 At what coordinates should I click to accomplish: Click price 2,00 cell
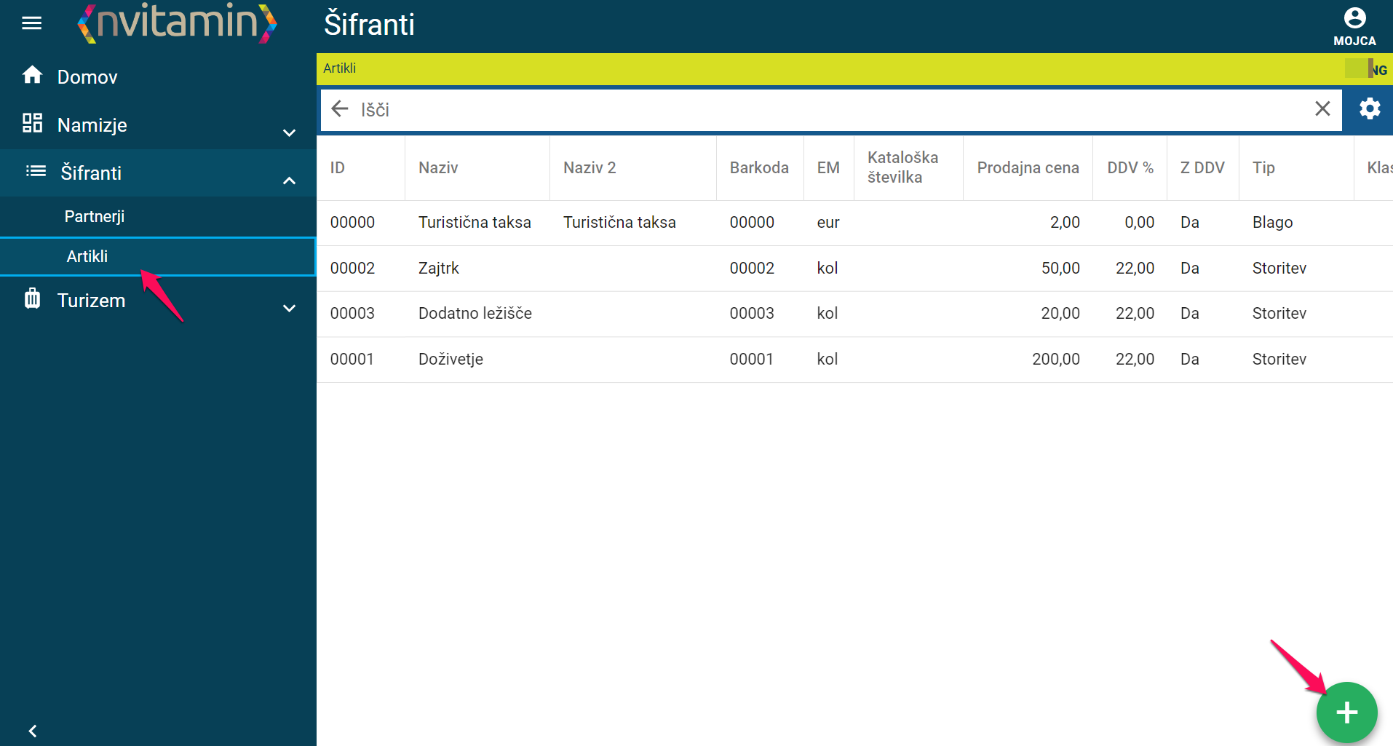1065,223
